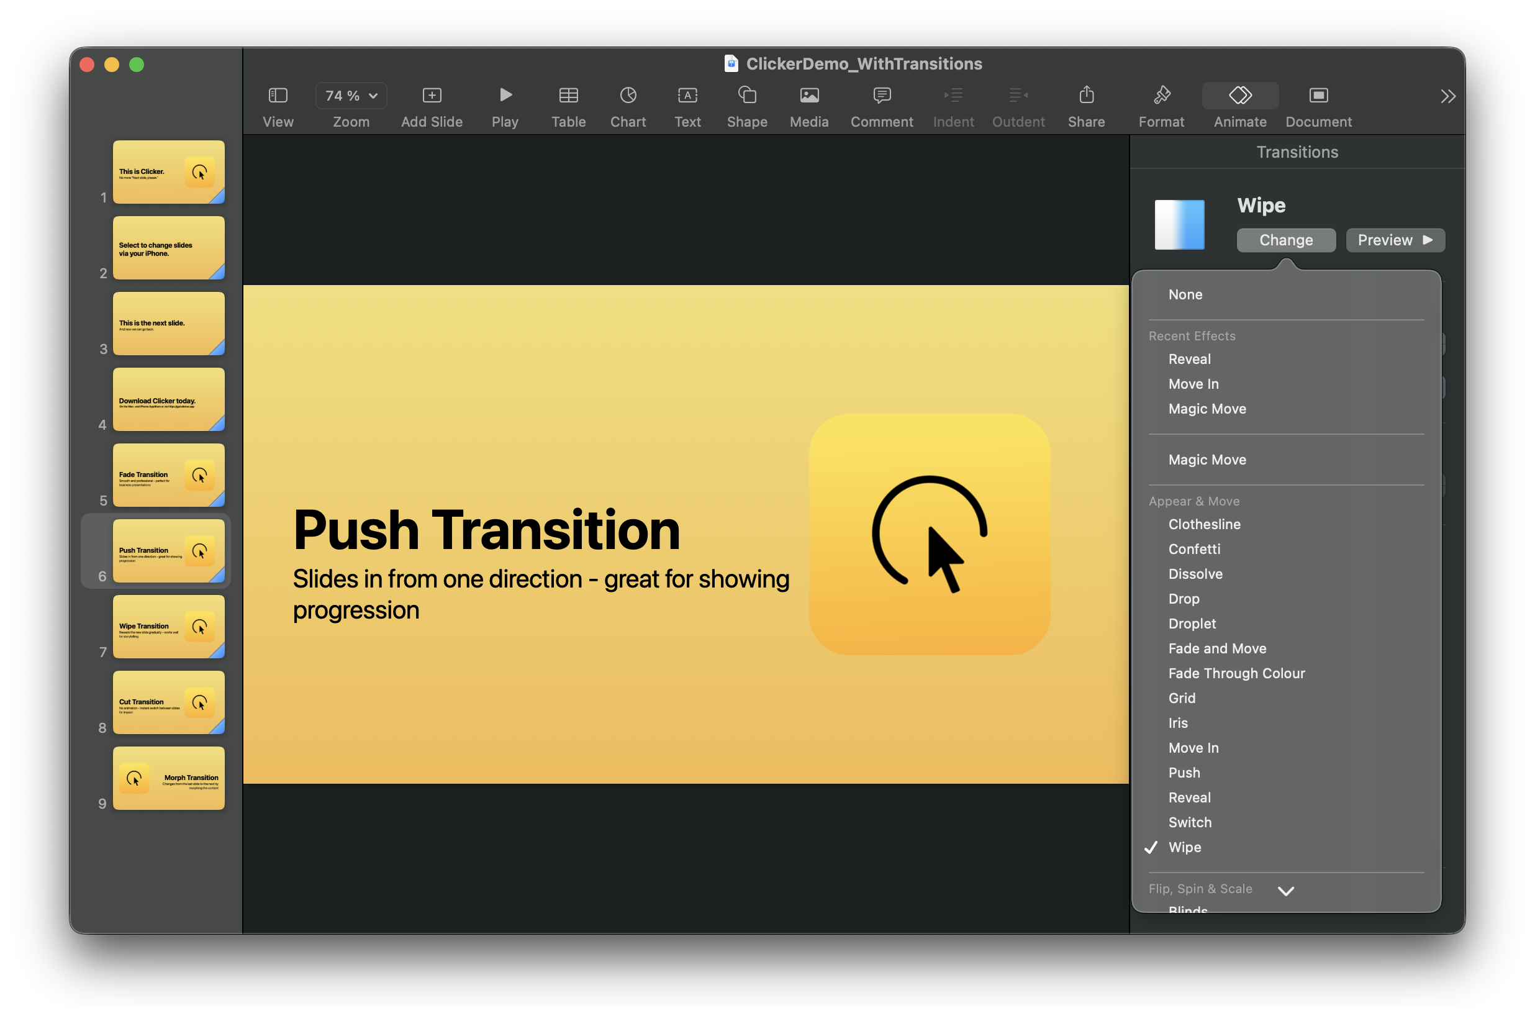Viewport: 1535px width, 1026px height.
Task: Open the Format inspector
Action: [x=1161, y=105]
